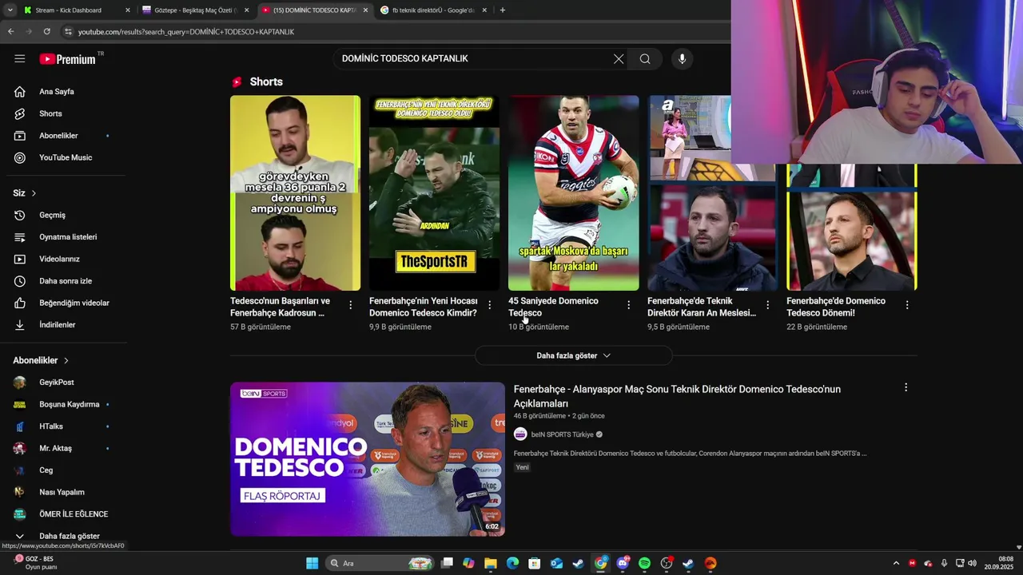Click the magnifier search button
This screenshot has height=575, width=1023.
645,58
